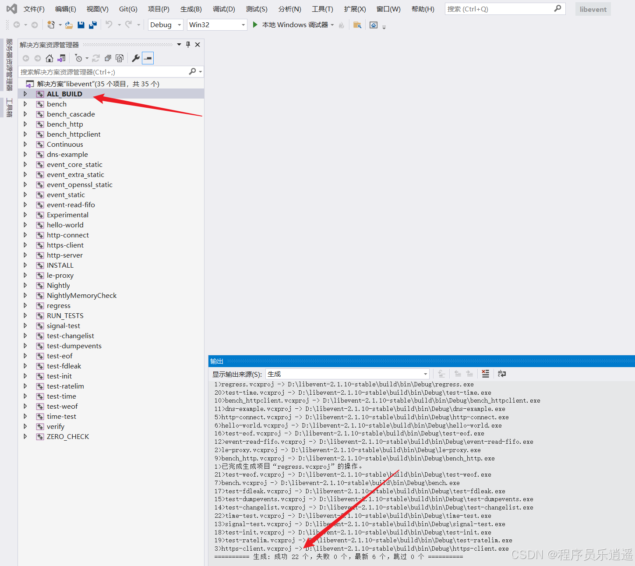
Task: Click the Live Share window icon in toolbar
Action: click(374, 25)
